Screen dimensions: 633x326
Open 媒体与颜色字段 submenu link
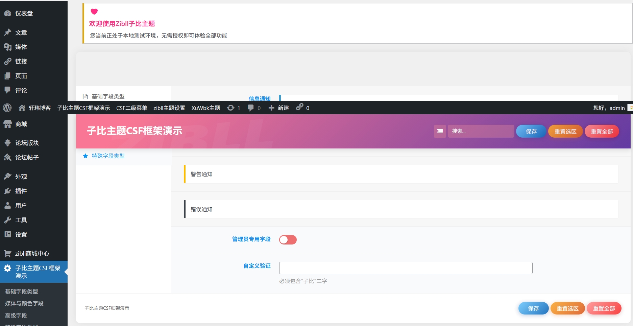click(24, 303)
